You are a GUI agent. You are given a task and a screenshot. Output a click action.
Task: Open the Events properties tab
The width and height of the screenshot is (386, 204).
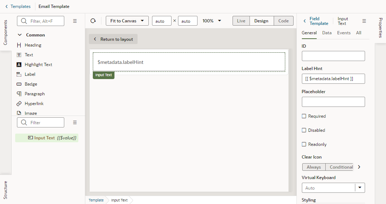pyautogui.click(x=344, y=33)
